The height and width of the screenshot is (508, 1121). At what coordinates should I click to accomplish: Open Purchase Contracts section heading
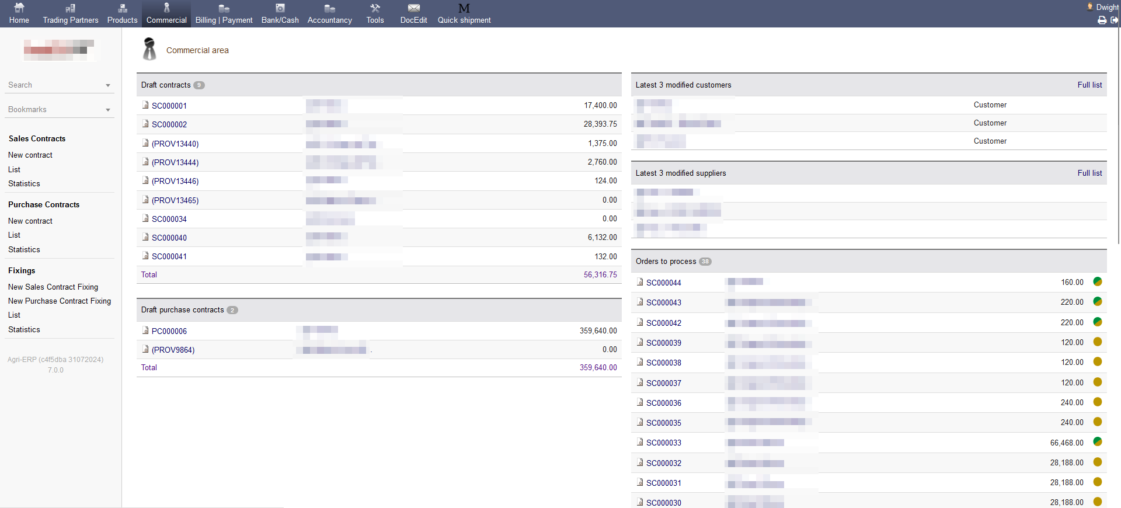(44, 204)
